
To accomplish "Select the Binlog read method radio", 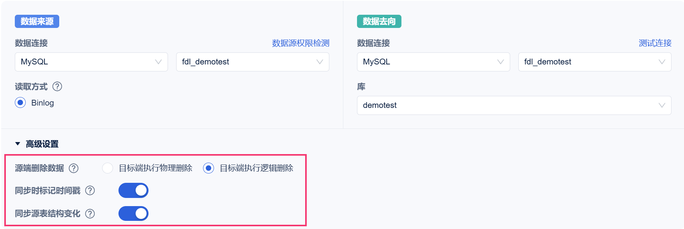I will (x=20, y=103).
